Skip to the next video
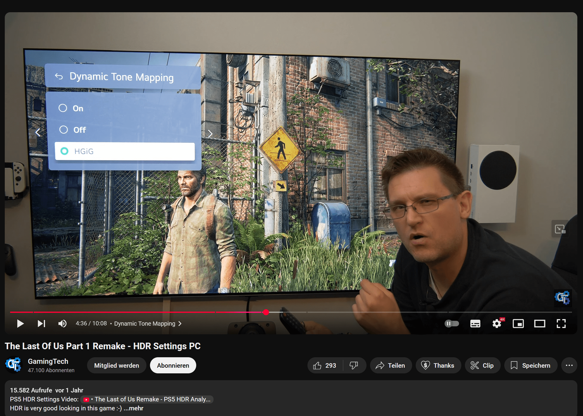The image size is (583, 416). pos(41,324)
